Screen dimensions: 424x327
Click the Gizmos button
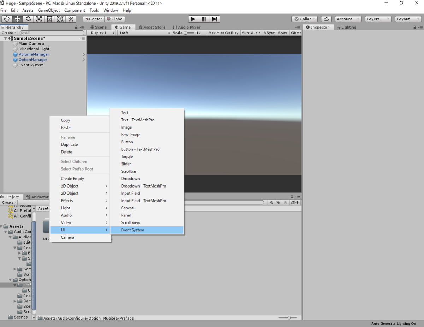coord(296,32)
